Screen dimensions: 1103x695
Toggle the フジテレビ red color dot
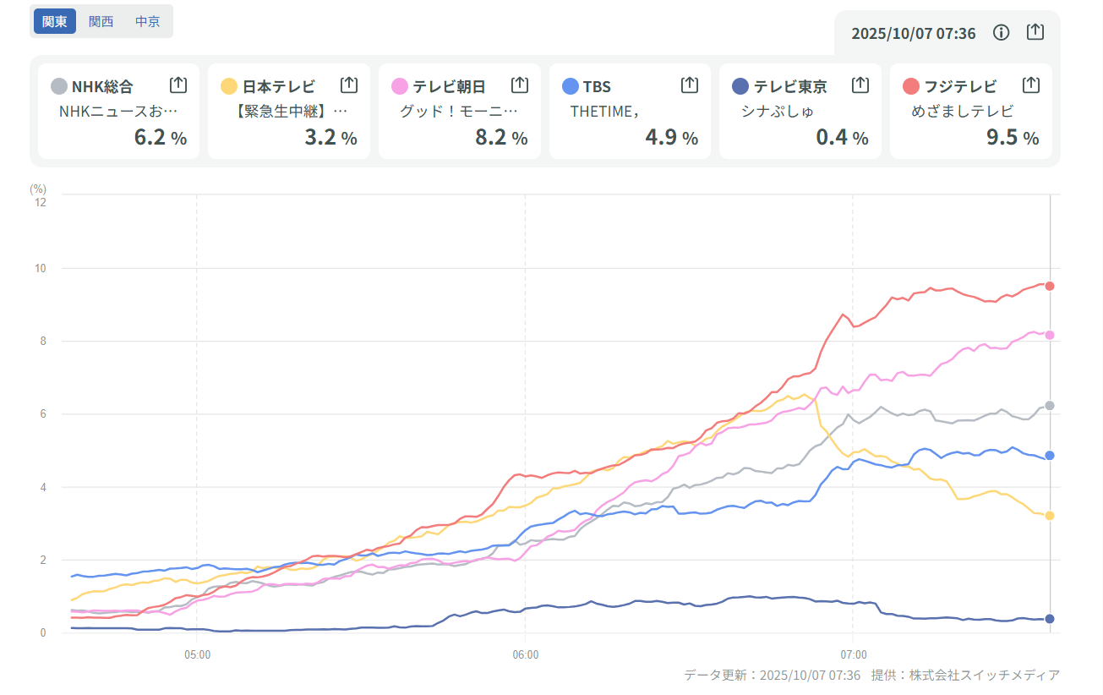click(x=911, y=86)
